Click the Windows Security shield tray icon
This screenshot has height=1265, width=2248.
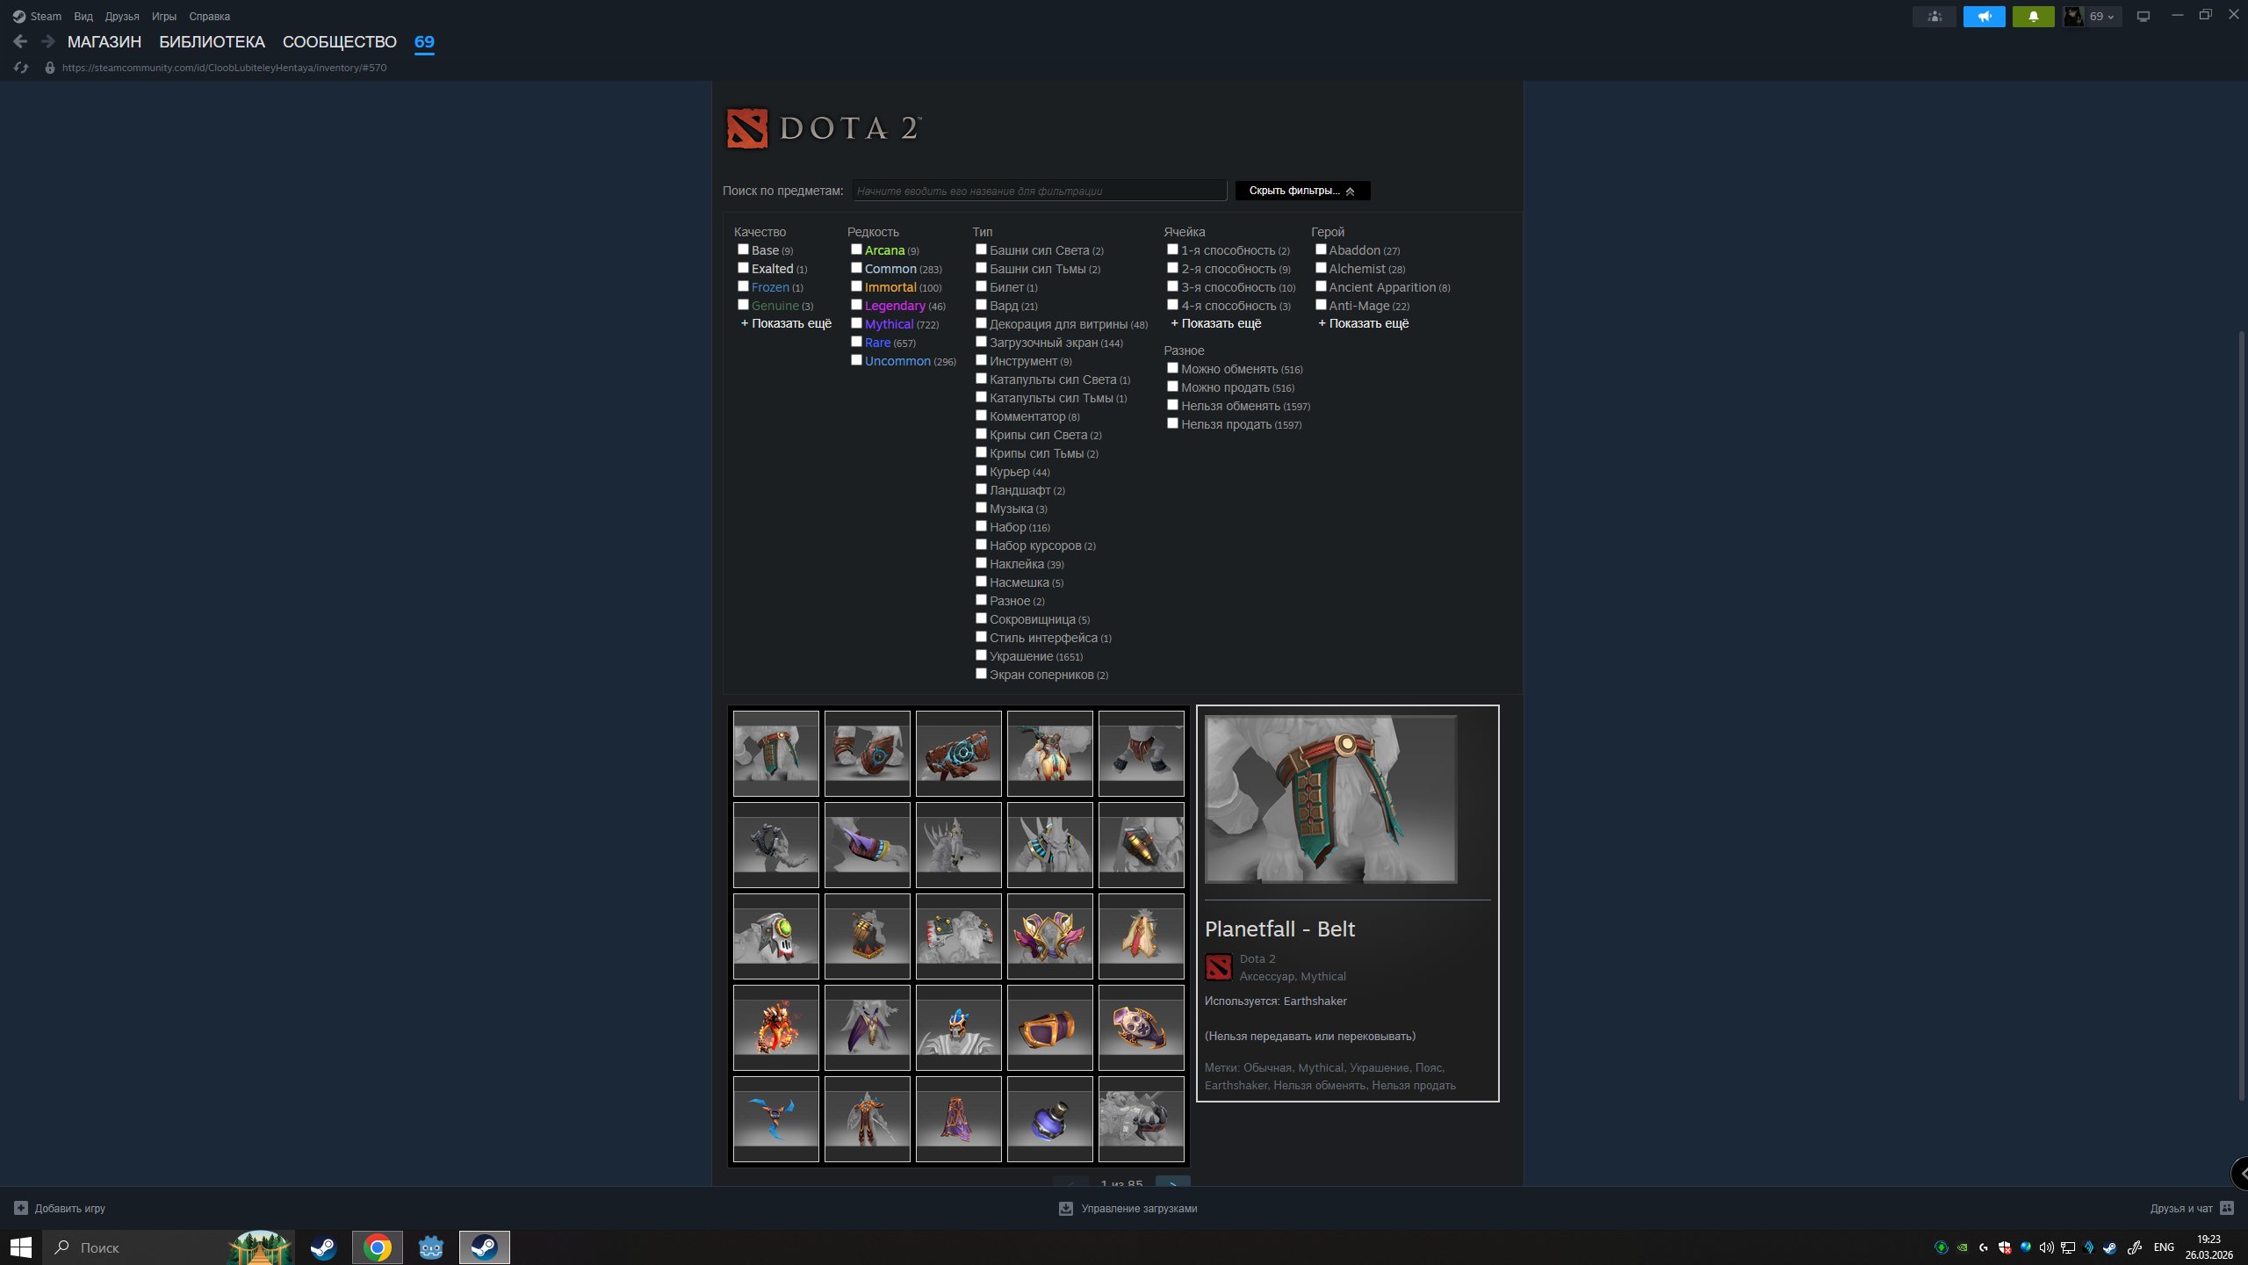(x=2005, y=1247)
